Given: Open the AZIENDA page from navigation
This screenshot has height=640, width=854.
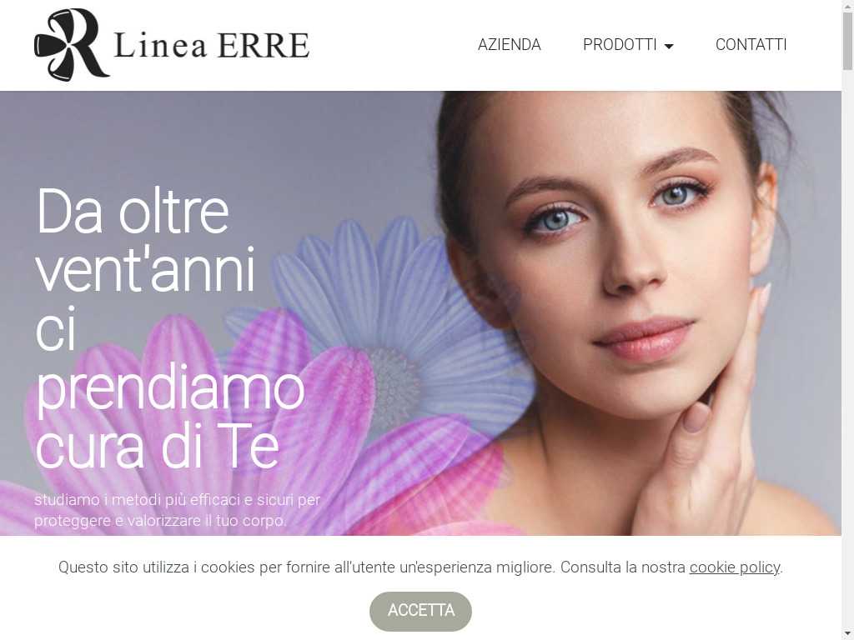Looking at the screenshot, I should coord(510,45).
